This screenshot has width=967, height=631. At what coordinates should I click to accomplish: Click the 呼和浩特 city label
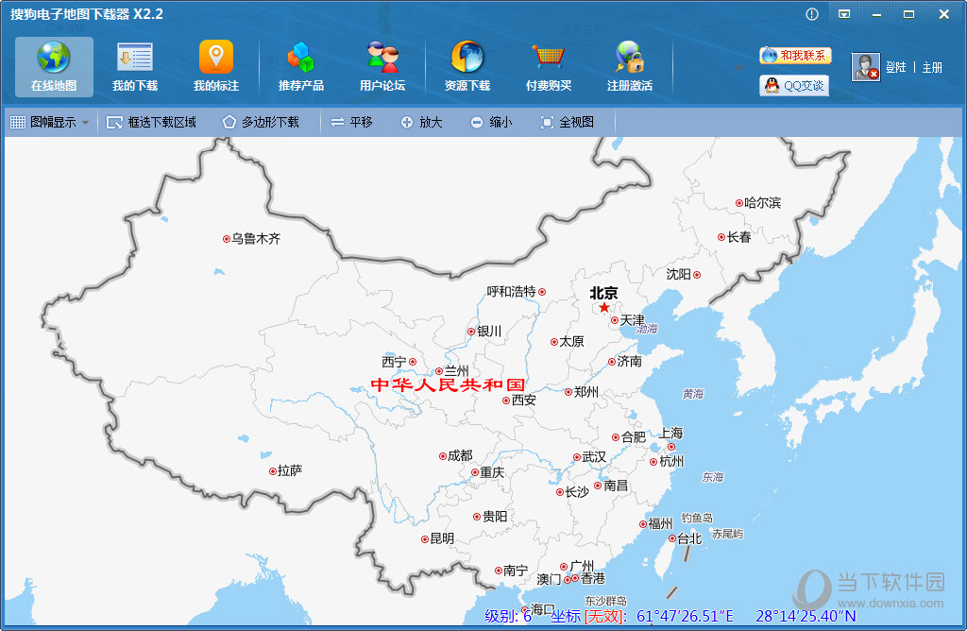click(x=511, y=291)
